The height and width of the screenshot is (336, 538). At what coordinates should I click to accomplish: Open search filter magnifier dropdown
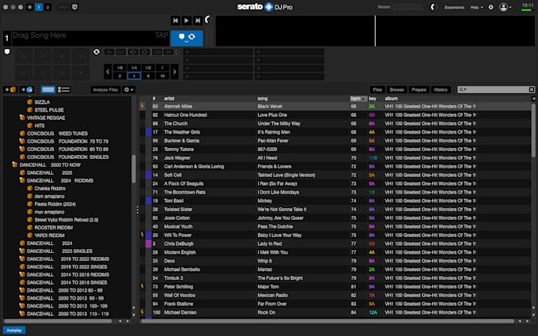coord(463,89)
